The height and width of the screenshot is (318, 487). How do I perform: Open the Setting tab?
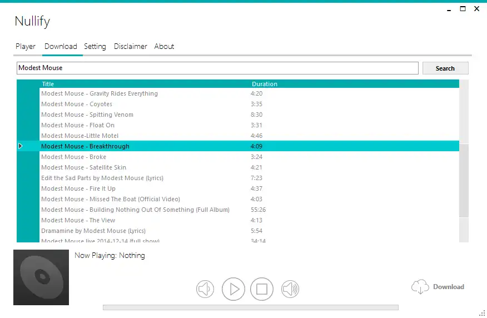coord(95,47)
